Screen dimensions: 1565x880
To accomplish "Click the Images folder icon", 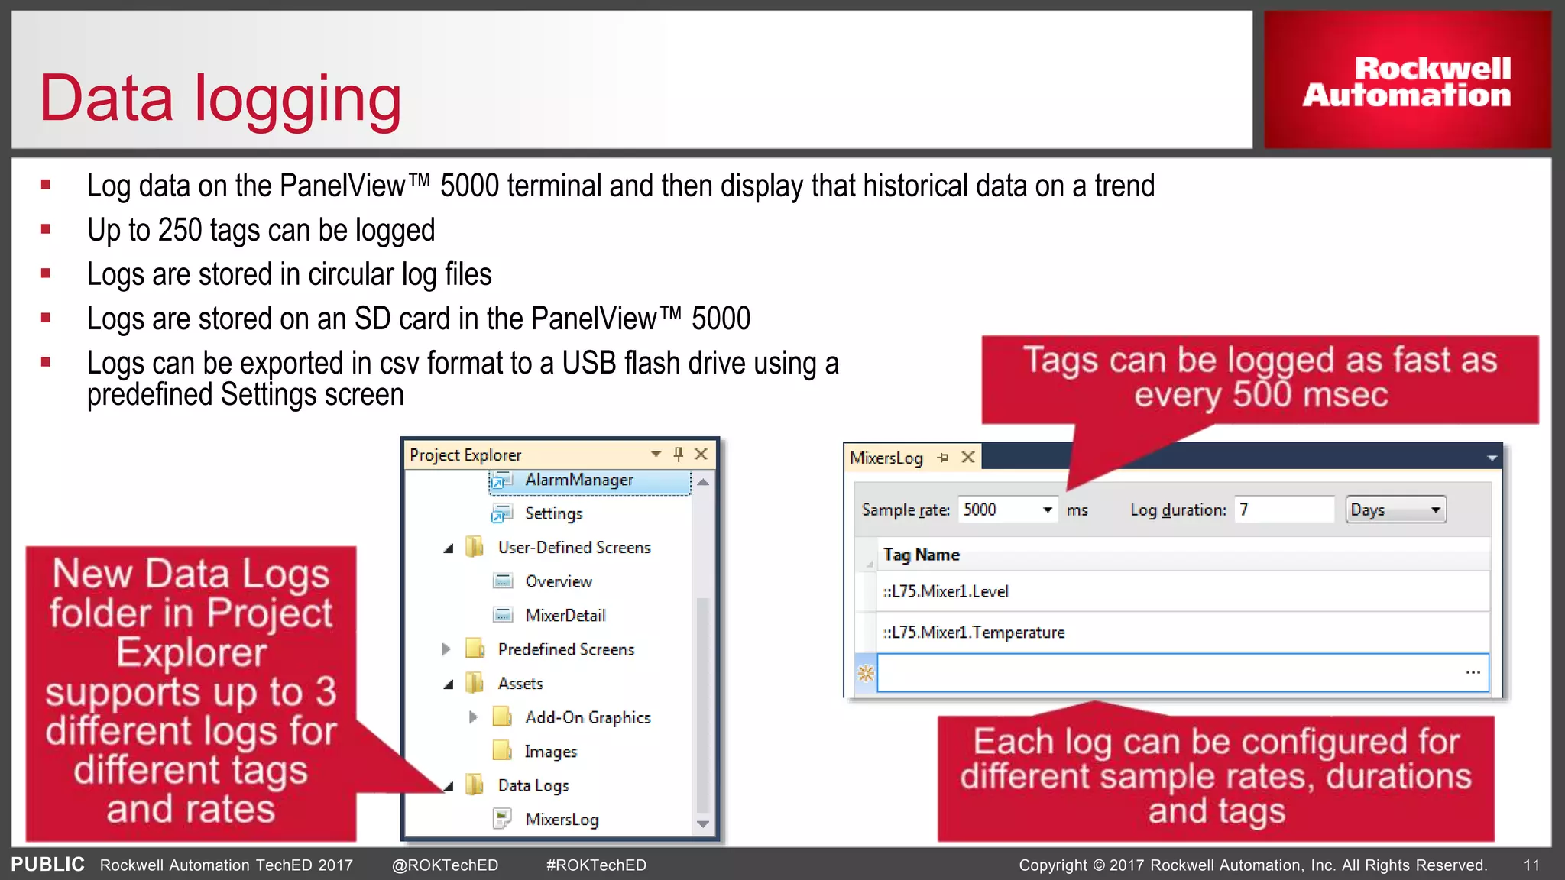I will tap(502, 751).
